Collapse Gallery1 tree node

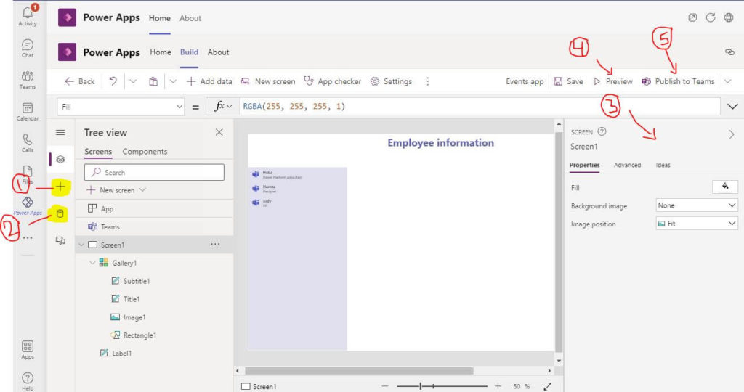pyautogui.click(x=92, y=263)
